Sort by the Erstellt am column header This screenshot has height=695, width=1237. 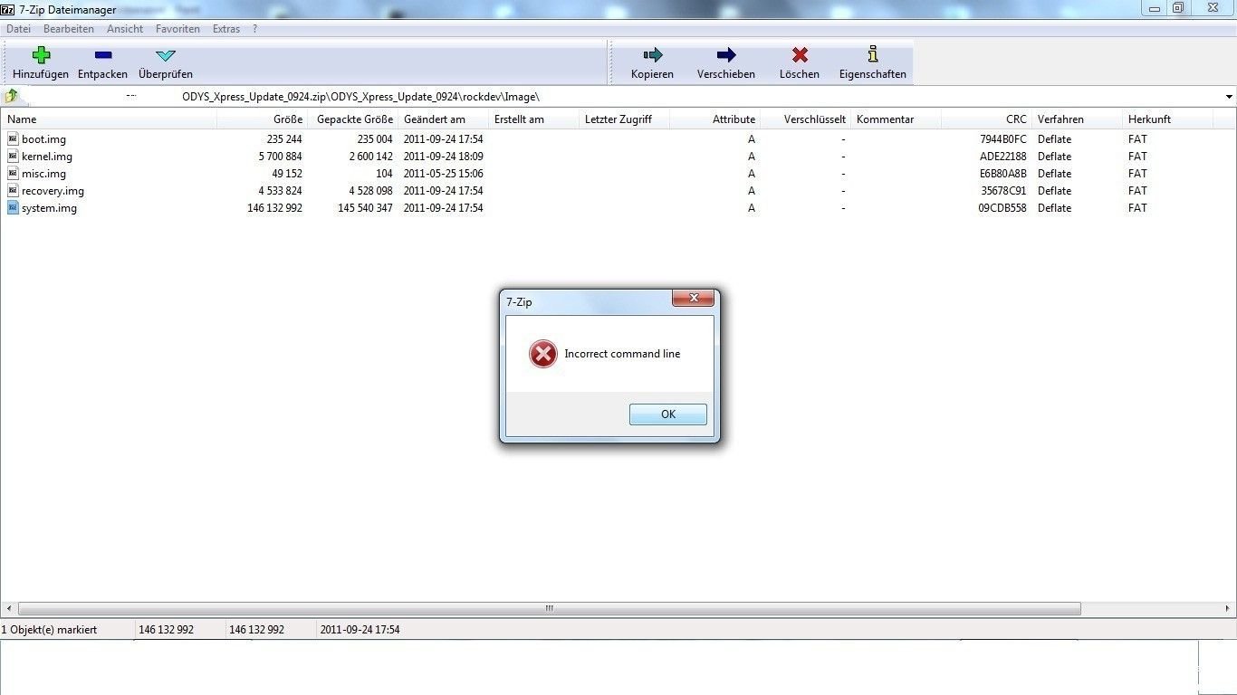click(x=534, y=119)
